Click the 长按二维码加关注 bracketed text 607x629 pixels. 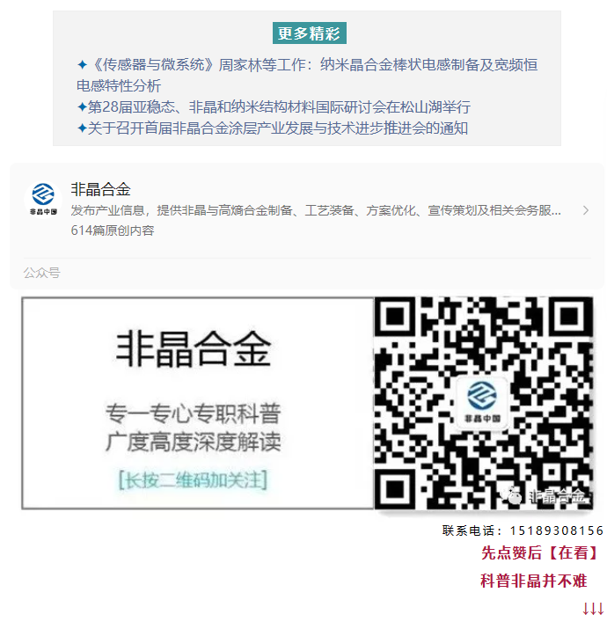click(x=193, y=479)
